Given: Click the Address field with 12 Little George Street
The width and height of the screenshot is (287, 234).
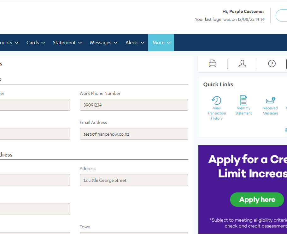Looking at the screenshot, I should (x=134, y=180).
